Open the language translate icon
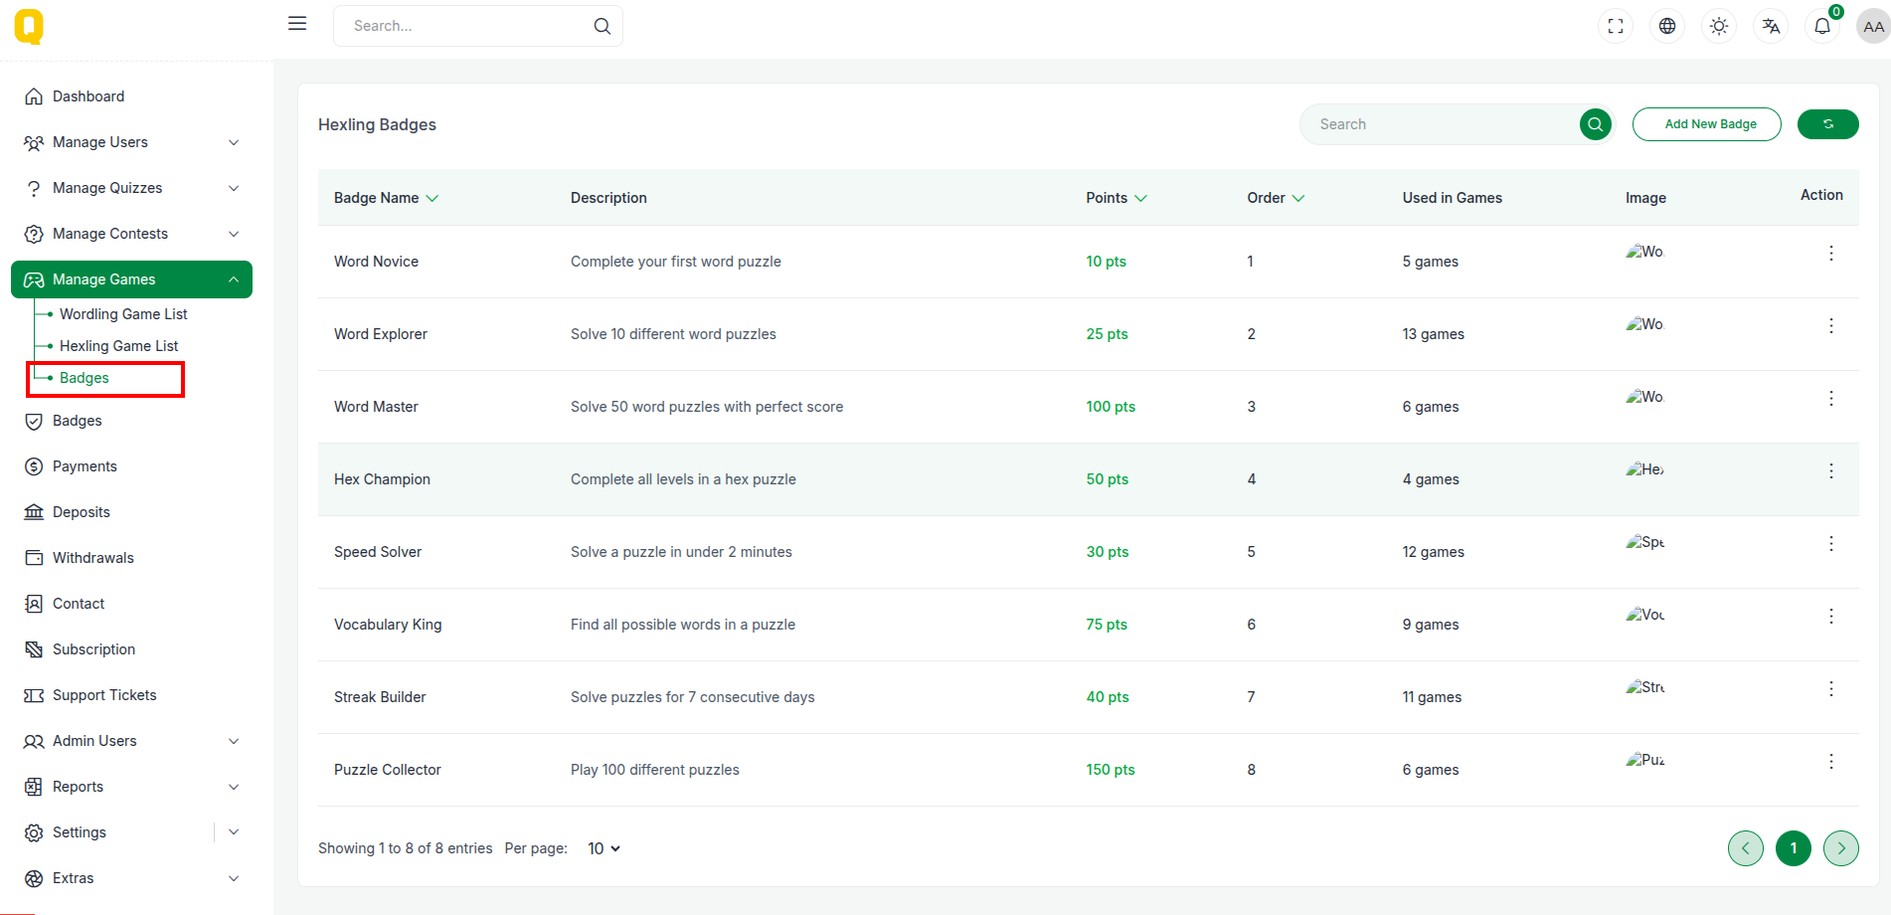This screenshot has width=1891, height=915. click(1771, 27)
